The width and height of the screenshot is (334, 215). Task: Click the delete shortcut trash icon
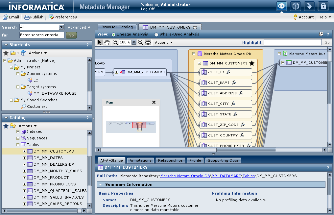click(x=23, y=53)
